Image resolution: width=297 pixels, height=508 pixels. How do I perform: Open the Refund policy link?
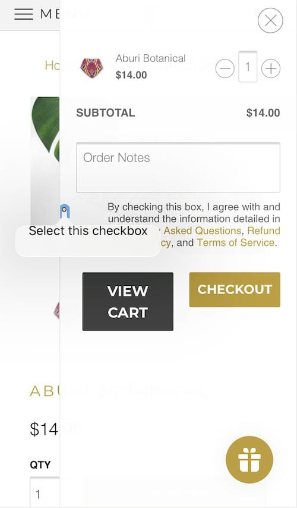point(263,230)
